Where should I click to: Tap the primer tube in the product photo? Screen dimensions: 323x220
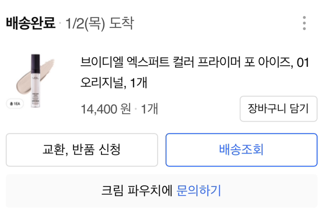35,81
